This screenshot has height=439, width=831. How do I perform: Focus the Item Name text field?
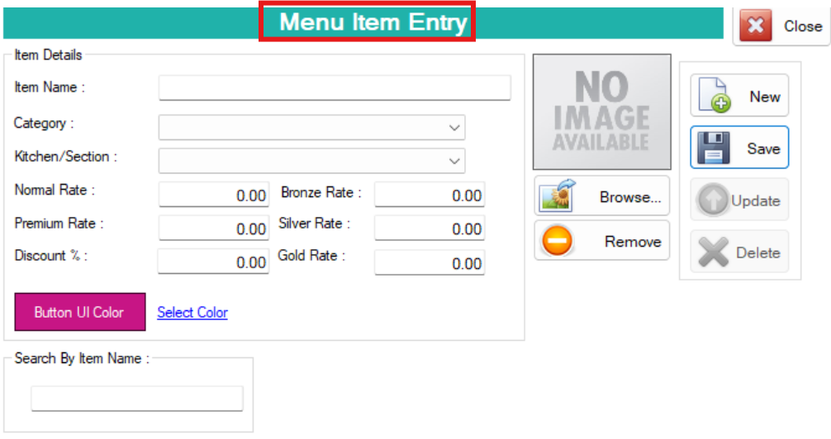pyautogui.click(x=335, y=87)
